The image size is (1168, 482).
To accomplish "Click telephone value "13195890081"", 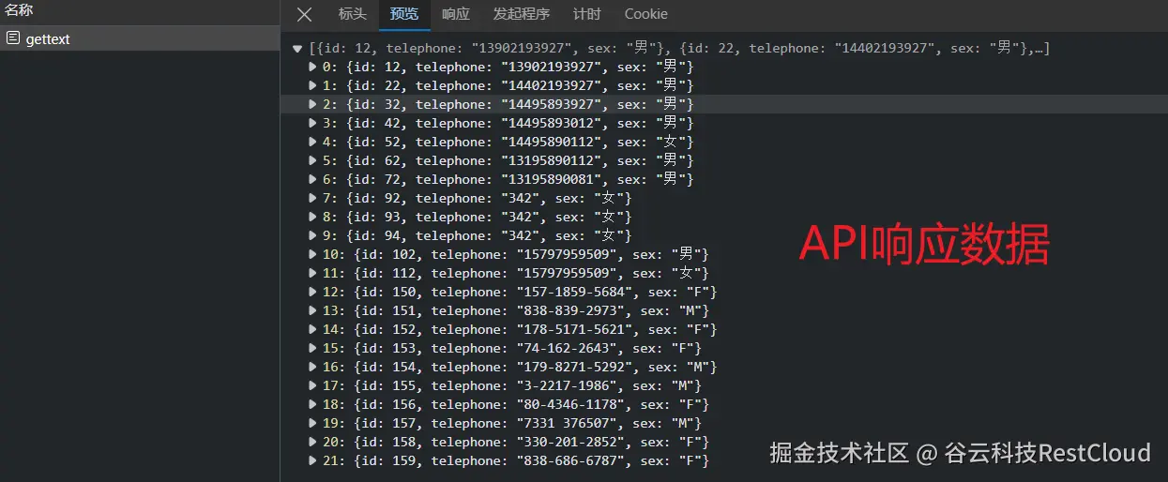I will tap(552, 179).
